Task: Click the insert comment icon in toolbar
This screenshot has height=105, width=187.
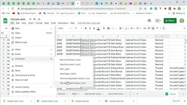Action: [x=149, y=28]
